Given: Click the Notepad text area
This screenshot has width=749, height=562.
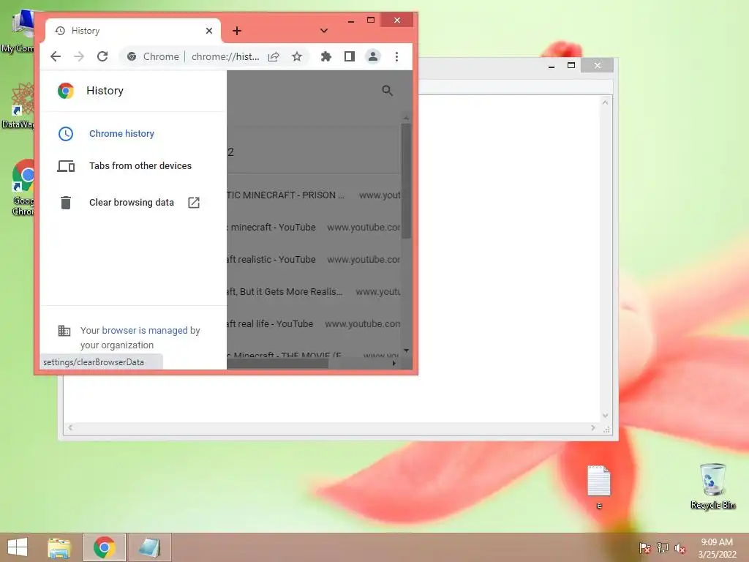Looking at the screenshot, I should 509,258.
